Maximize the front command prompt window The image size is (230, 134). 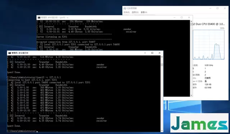pos(152,53)
